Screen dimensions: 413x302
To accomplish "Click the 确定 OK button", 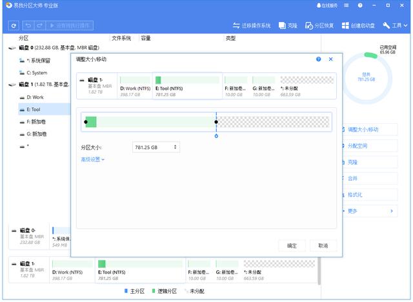I will click(292, 246).
